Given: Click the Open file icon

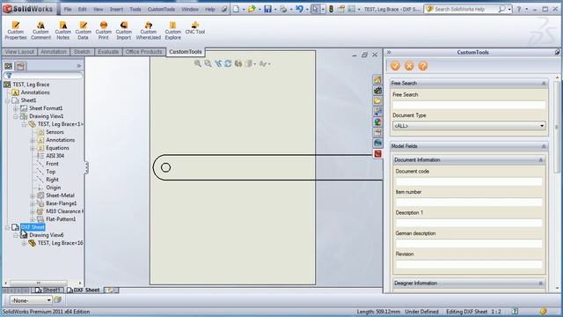Looking at the screenshot, I should 252,9.
